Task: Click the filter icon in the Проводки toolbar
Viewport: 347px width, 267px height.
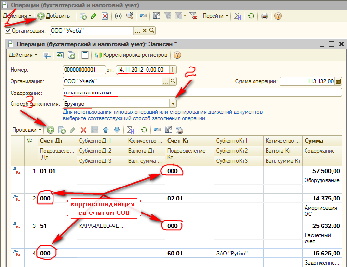Action: point(168,130)
